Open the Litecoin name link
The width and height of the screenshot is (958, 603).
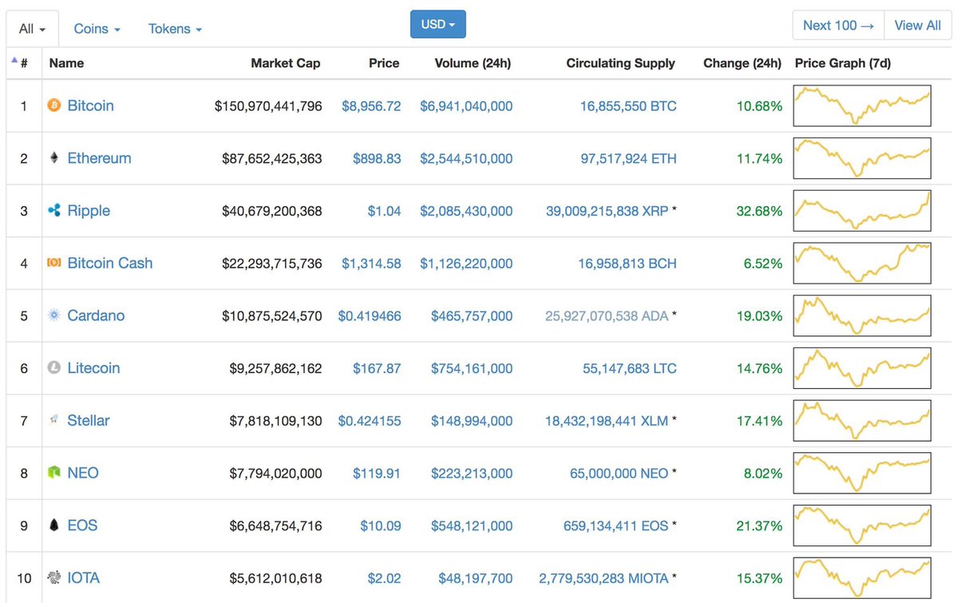tap(93, 368)
